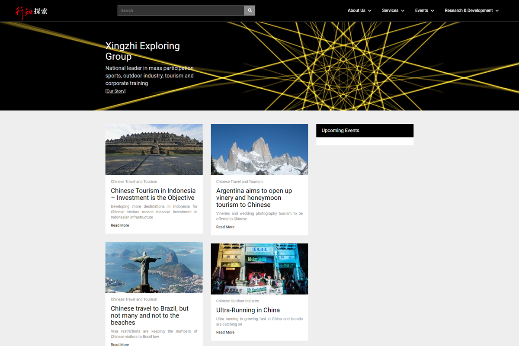Screen dimensions: 519x346
Task: Expand the Events chevron arrow
Action: (432, 11)
